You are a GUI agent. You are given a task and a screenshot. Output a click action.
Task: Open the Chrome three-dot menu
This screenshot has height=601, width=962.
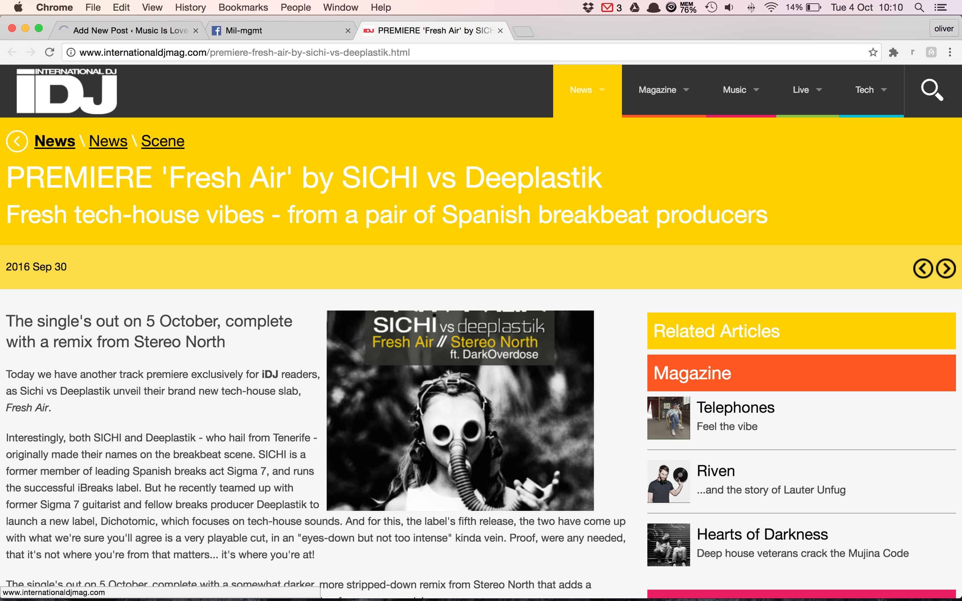(x=950, y=52)
